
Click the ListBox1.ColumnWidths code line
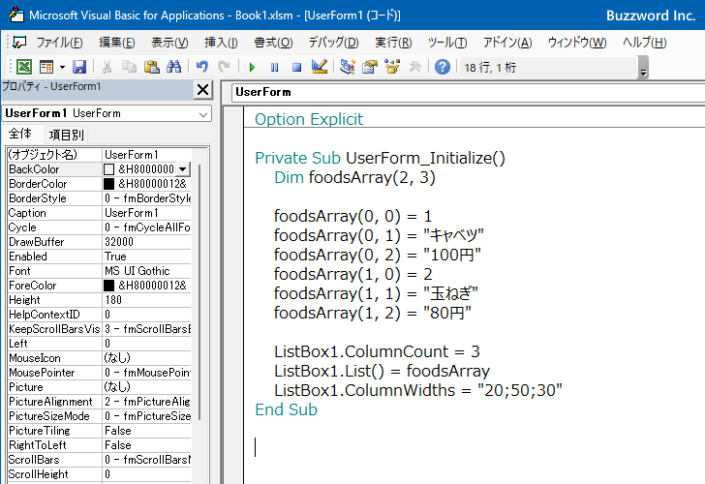(x=418, y=390)
